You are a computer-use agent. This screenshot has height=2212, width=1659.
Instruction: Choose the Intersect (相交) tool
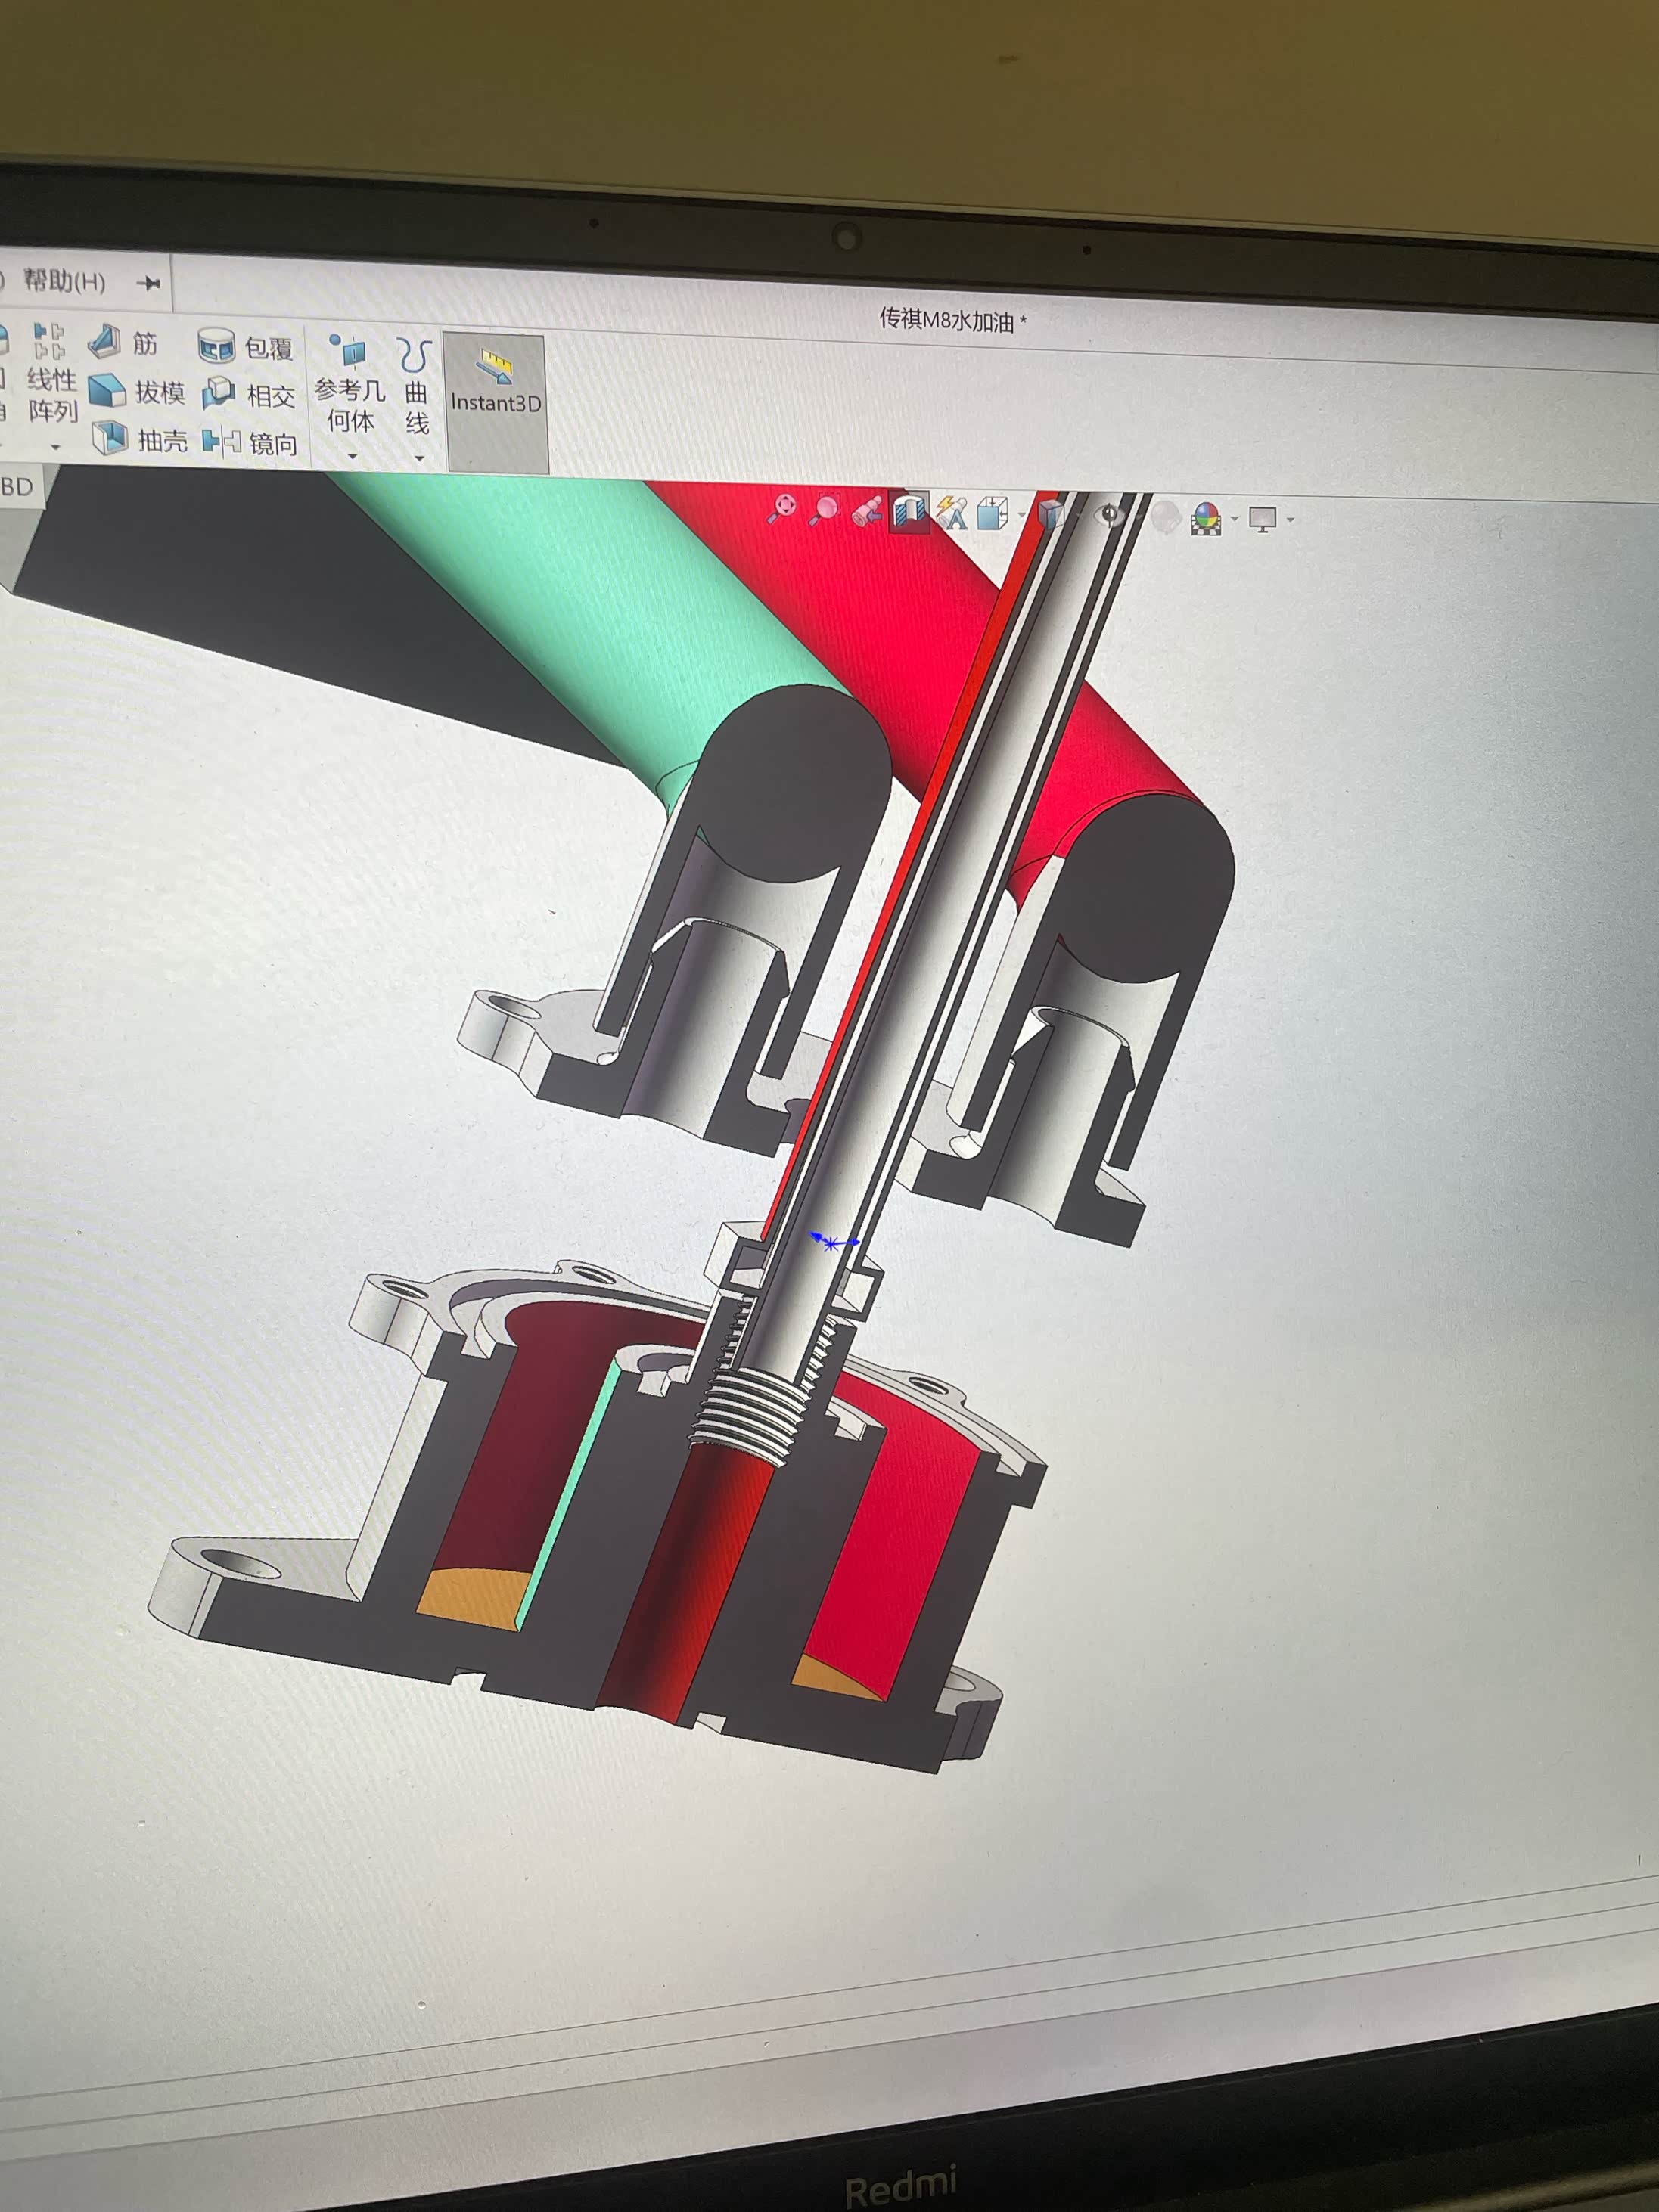[248, 395]
